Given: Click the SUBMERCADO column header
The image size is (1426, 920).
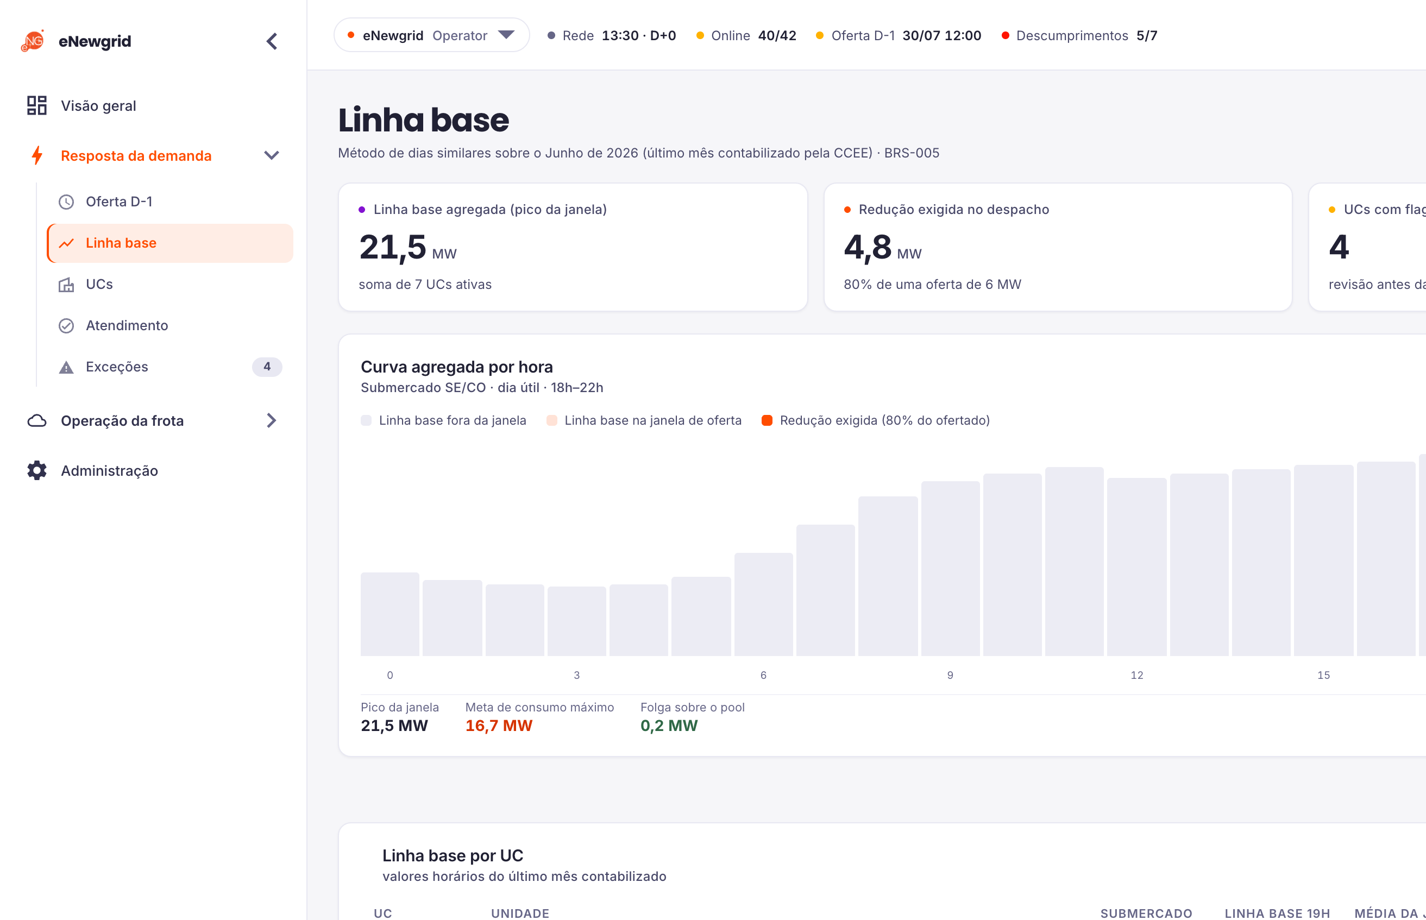Looking at the screenshot, I should click(1146, 913).
